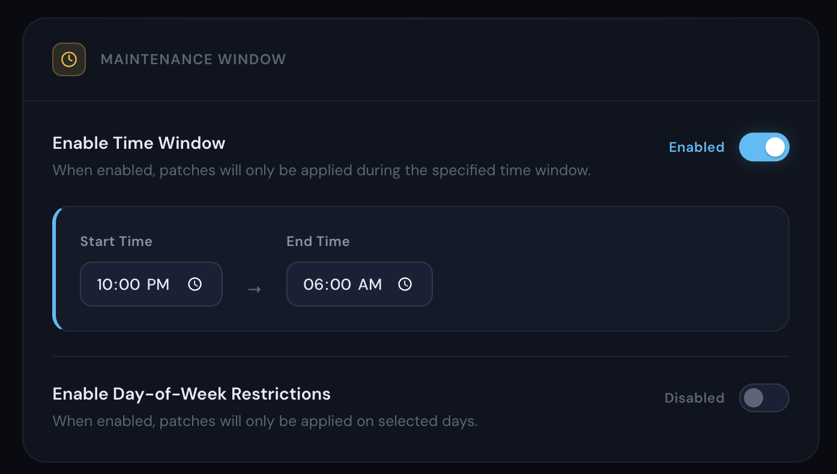The width and height of the screenshot is (837, 474).
Task: Turn on the Disabled switch at the bottom
Action: click(764, 398)
